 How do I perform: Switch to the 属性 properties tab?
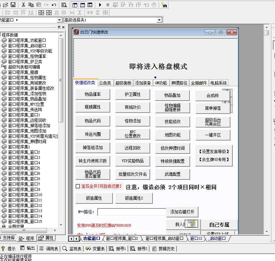click(x=46, y=238)
